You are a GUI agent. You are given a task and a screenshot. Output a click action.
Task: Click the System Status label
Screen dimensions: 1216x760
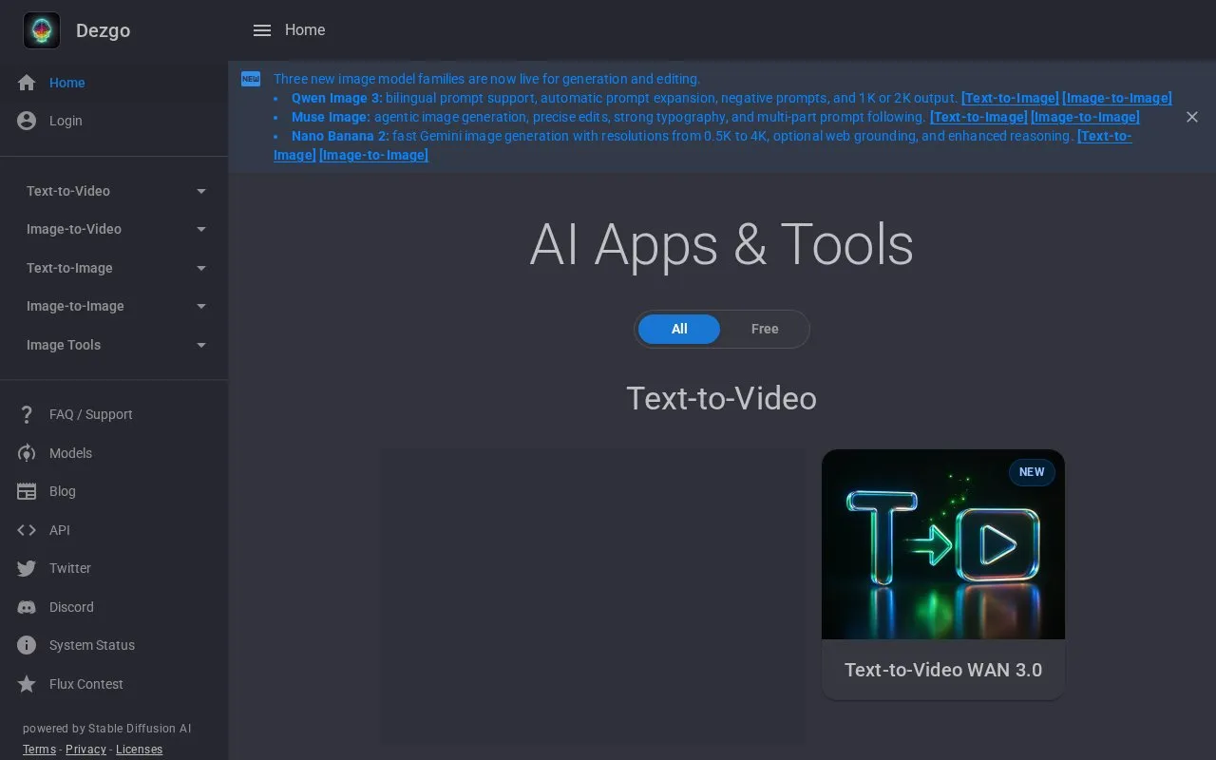pyautogui.click(x=92, y=645)
